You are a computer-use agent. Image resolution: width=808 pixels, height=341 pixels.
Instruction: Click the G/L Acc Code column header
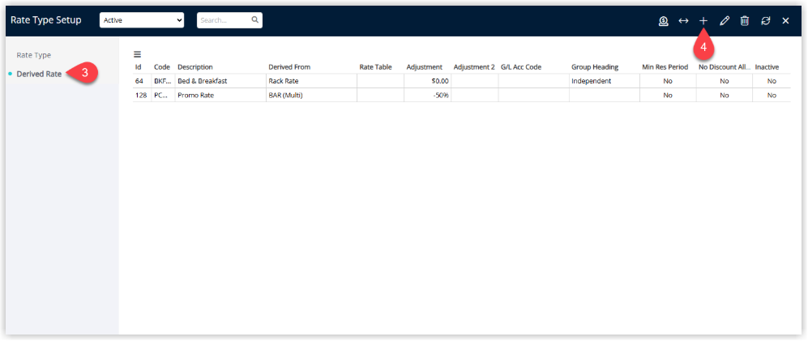[x=521, y=67]
